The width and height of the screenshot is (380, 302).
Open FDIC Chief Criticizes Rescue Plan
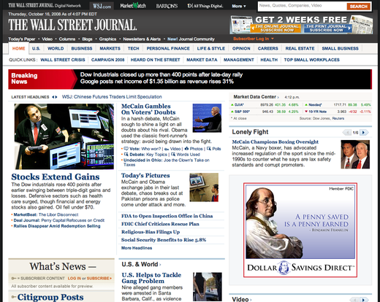point(160,224)
